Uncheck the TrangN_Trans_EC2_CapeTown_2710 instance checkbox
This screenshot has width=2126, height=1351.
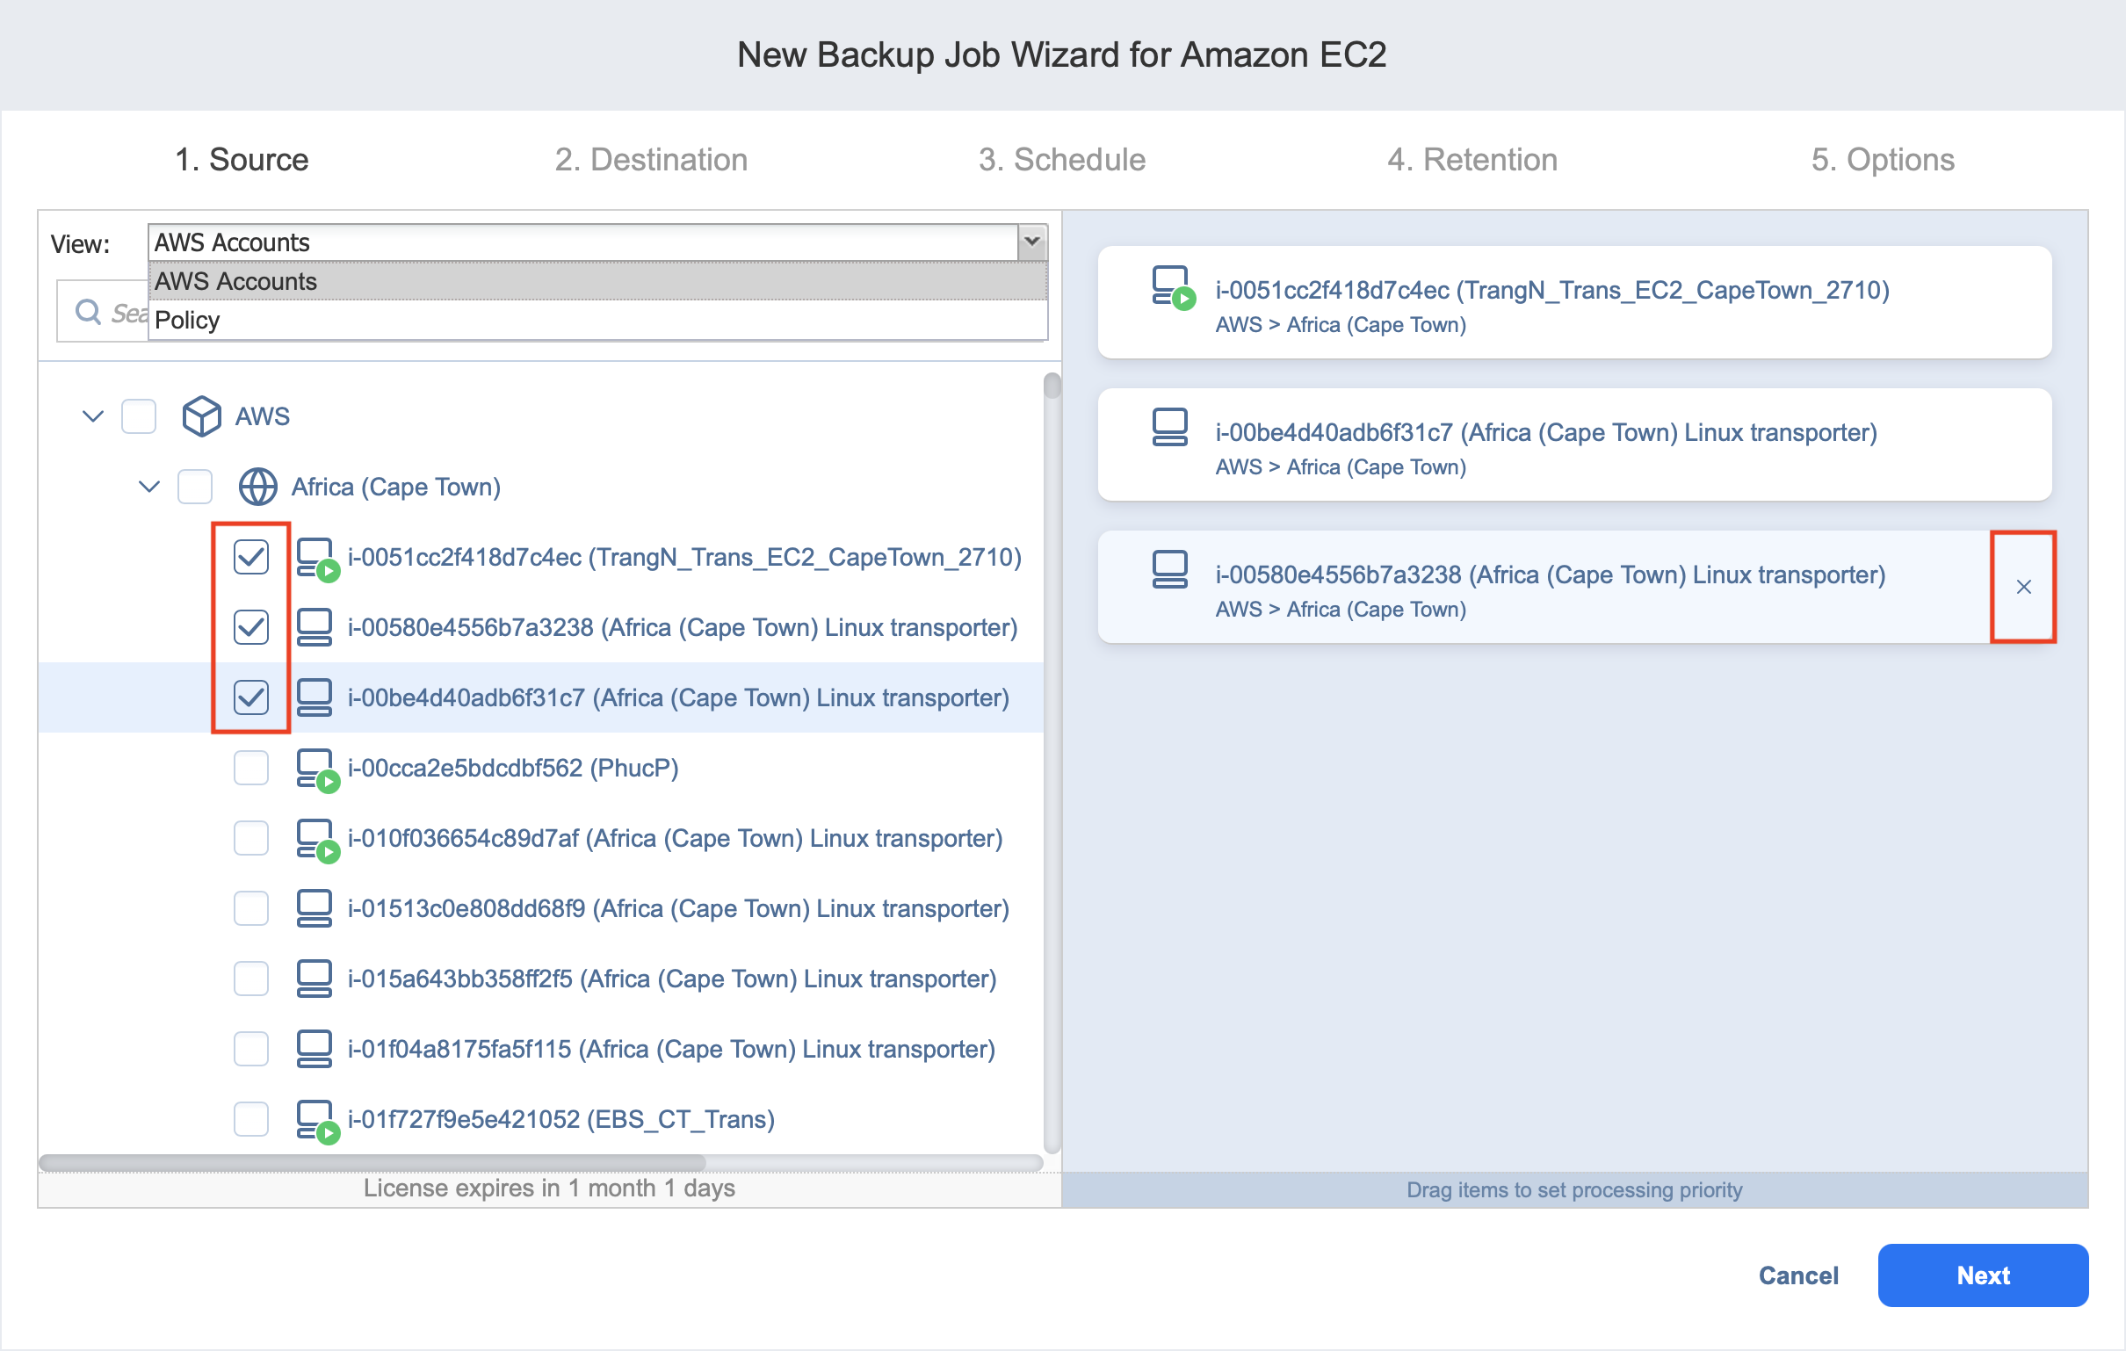pos(251,557)
